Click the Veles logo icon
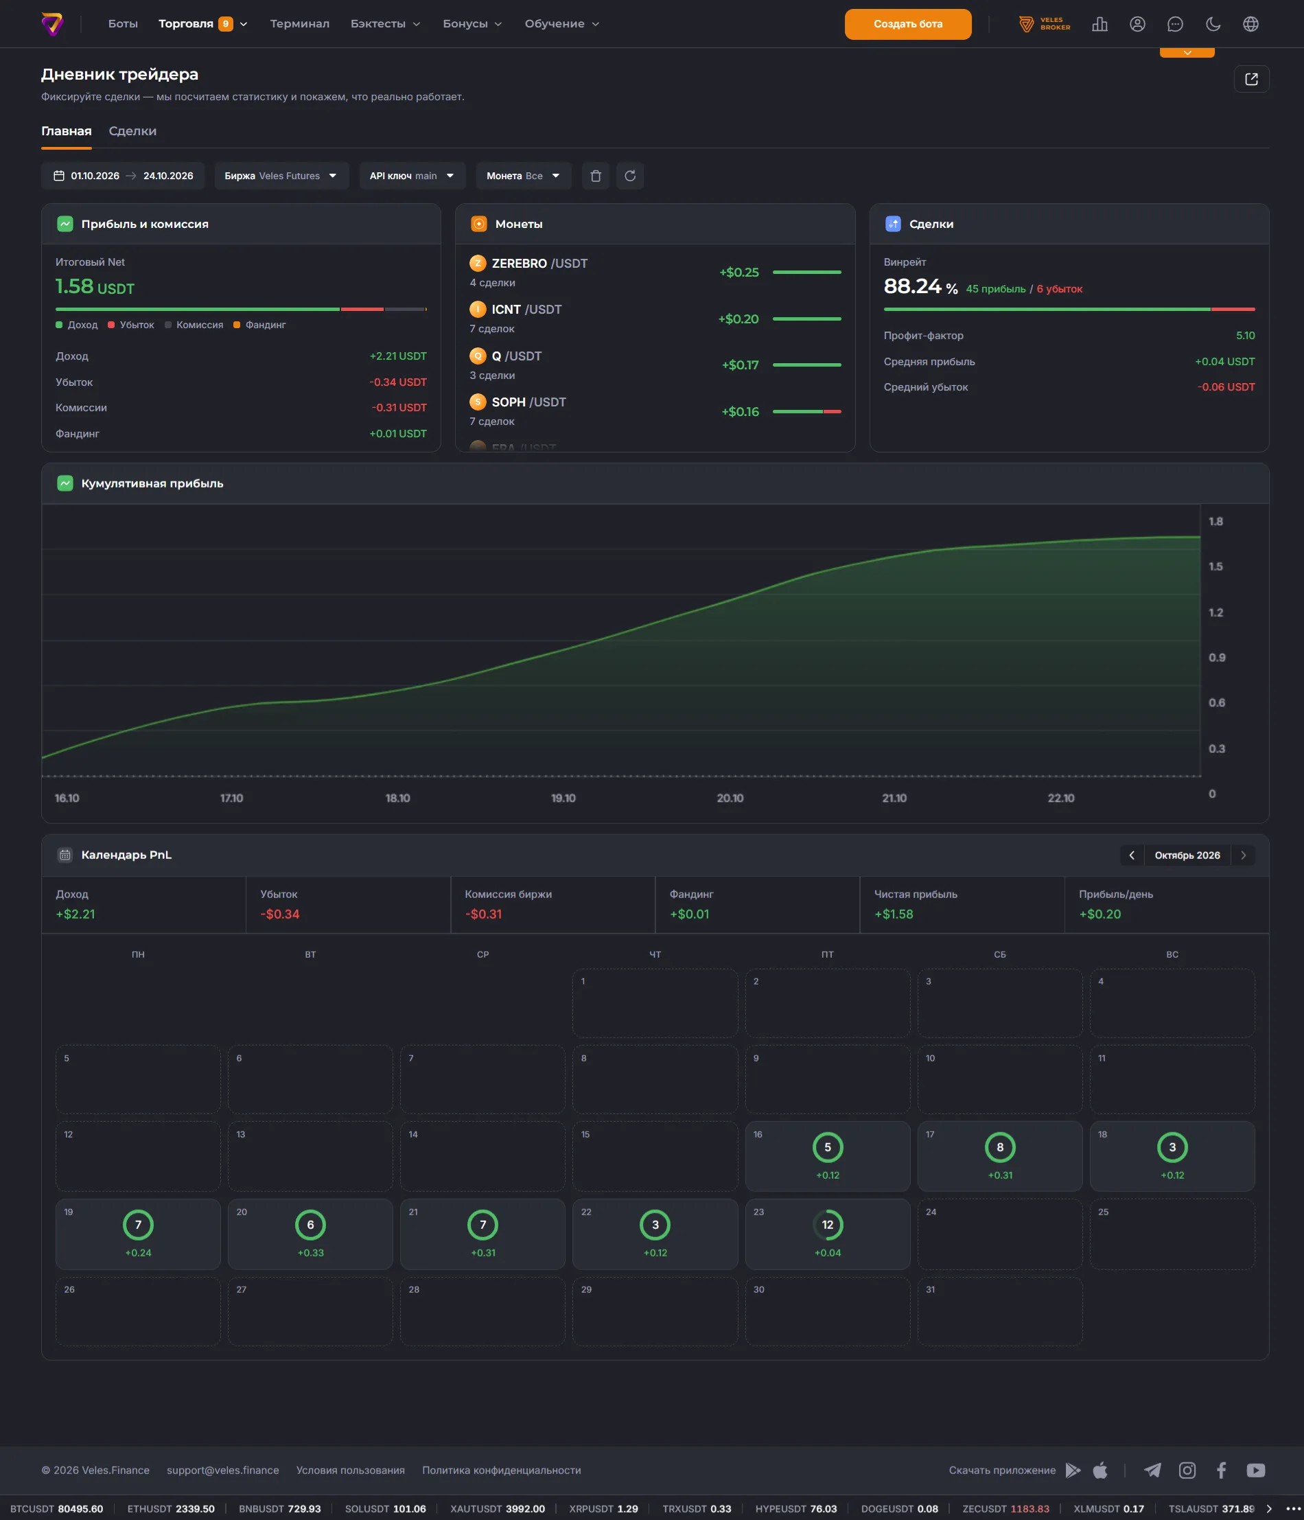Image resolution: width=1304 pixels, height=1520 pixels. 52,24
